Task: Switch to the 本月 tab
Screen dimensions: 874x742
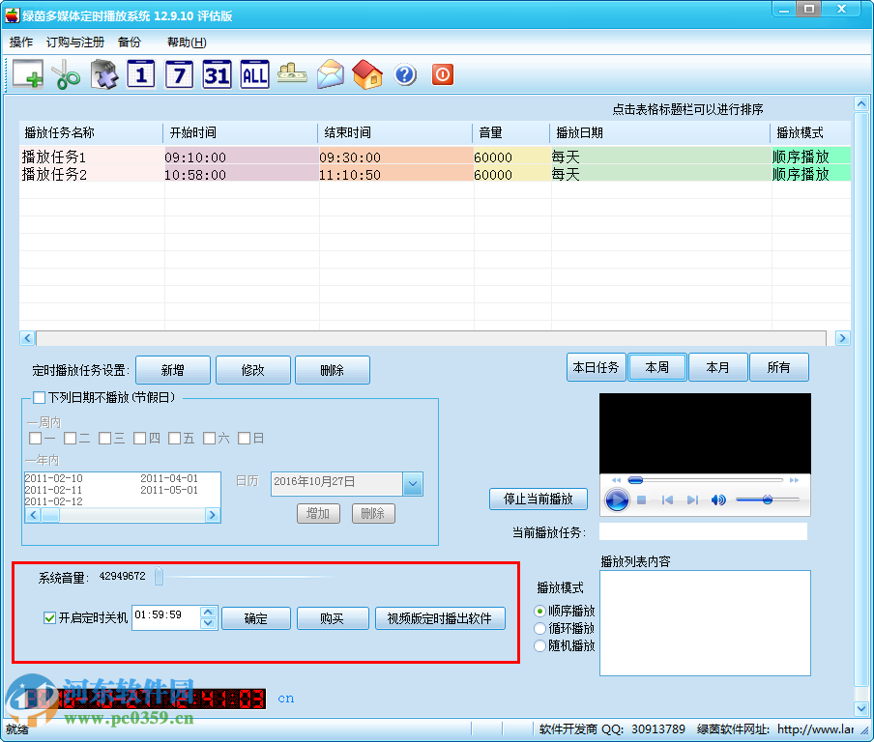Action: (x=716, y=367)
